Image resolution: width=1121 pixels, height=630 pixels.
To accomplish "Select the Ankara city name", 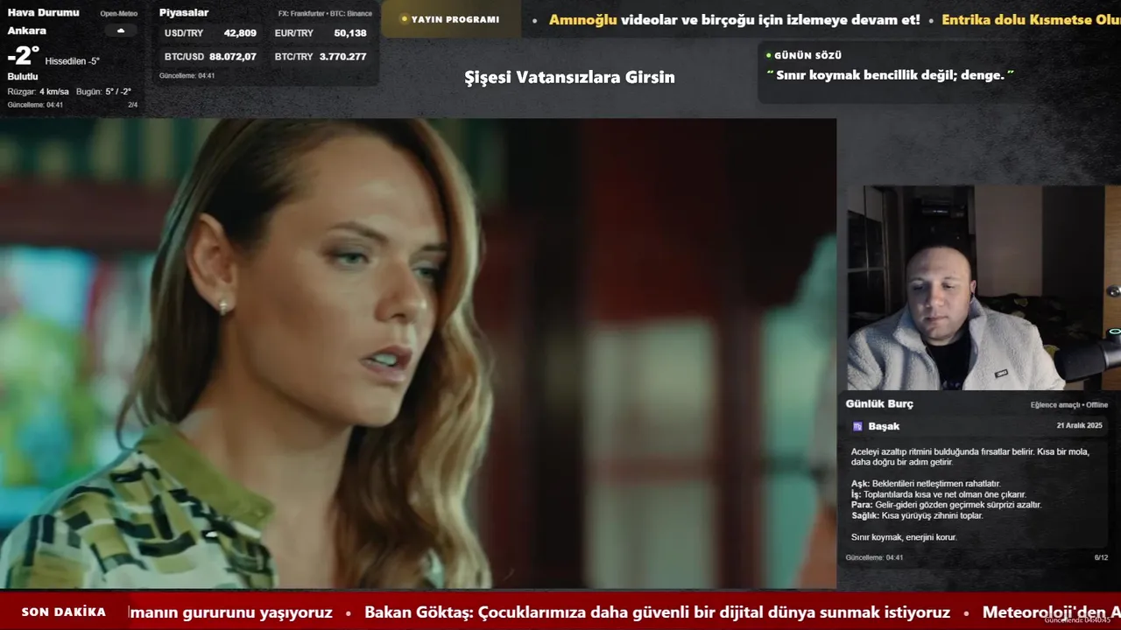I will [27, 31].
